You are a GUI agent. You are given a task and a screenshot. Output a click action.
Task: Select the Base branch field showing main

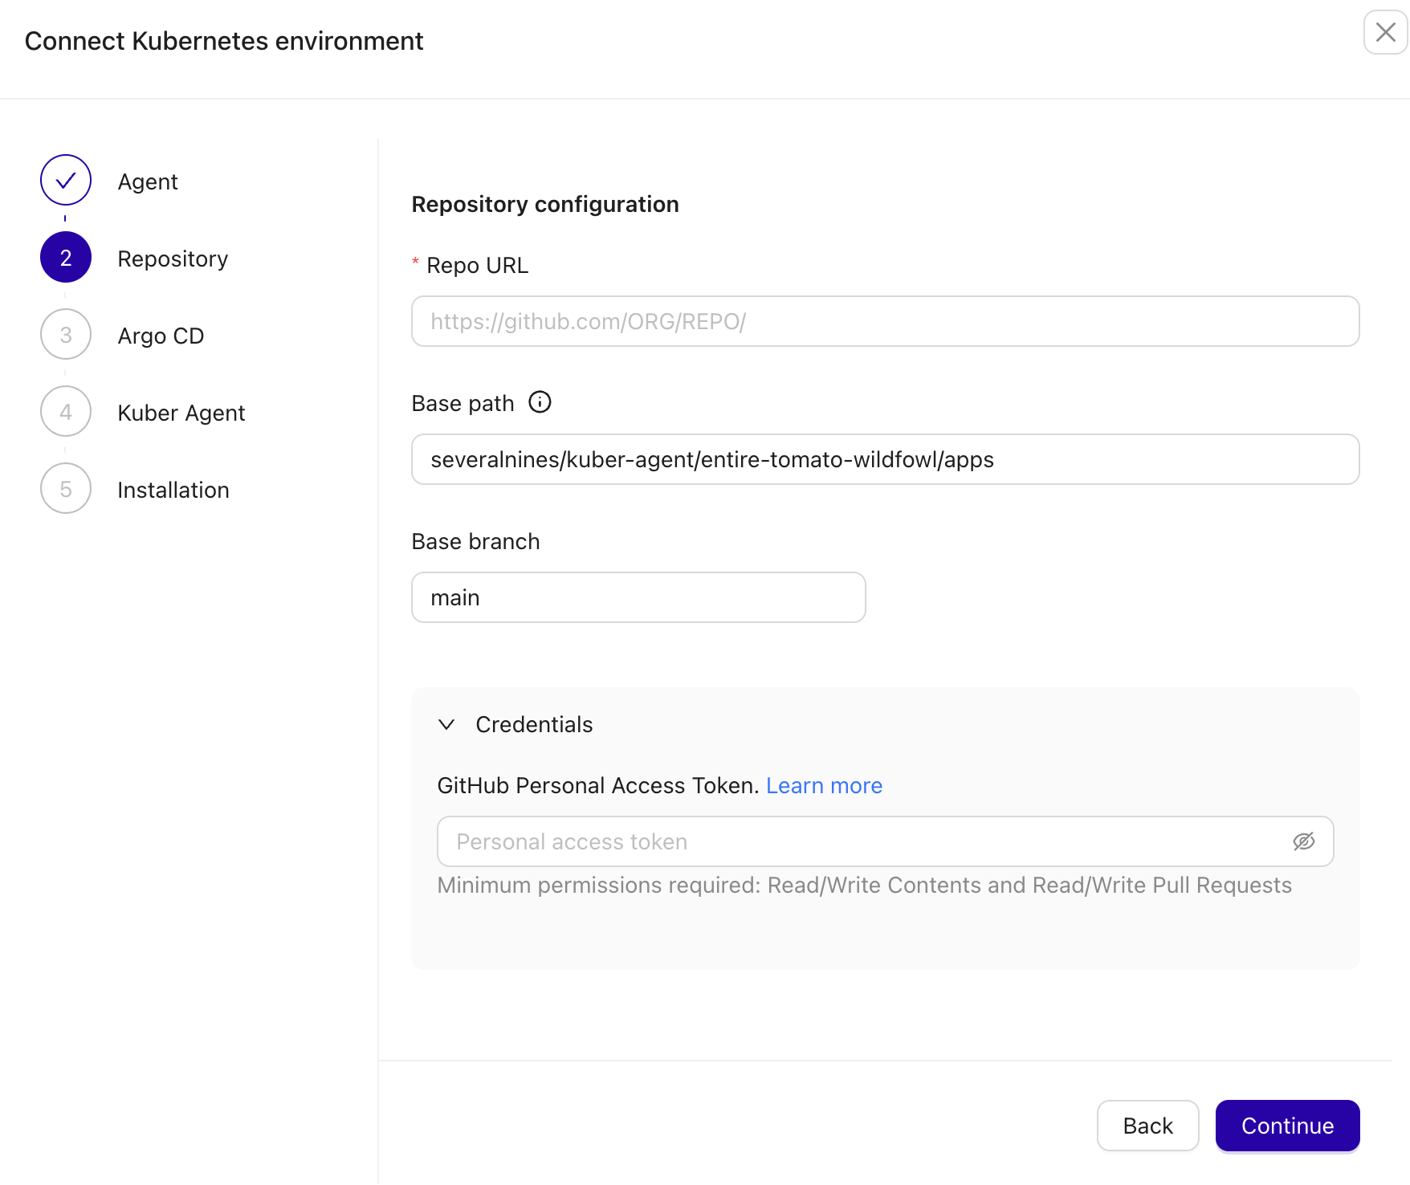coord(638,597)
